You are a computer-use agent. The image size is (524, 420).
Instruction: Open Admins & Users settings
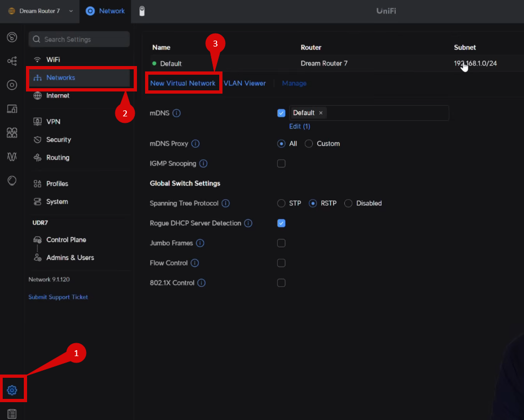(79, 258)
